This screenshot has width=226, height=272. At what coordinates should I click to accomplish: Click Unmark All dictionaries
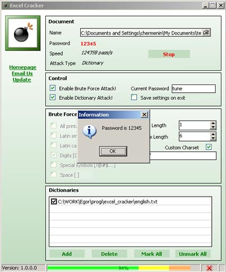tap(193, 254)
